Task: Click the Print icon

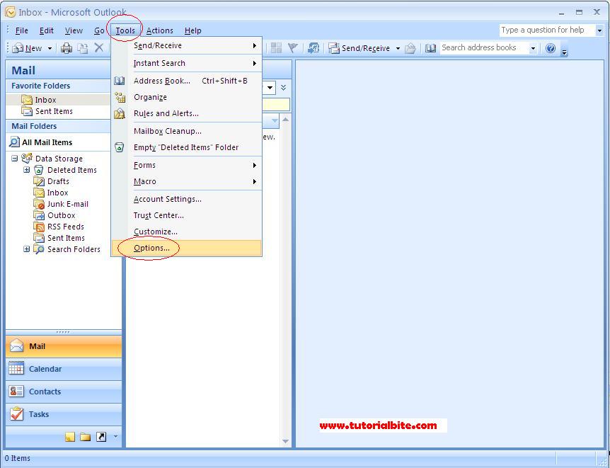Action: pos(67,48)
